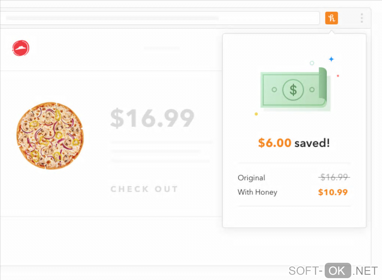The width and height of the screenshot is (382, 280).
Task: Click the "Original" price label
Action: point(251,178)
